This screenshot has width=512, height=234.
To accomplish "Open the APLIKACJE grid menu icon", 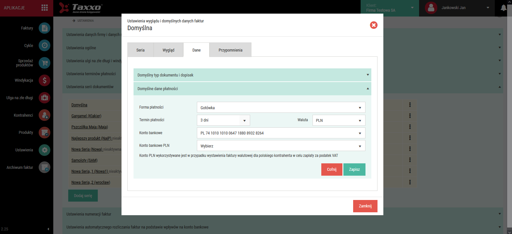I will [45, 8].
